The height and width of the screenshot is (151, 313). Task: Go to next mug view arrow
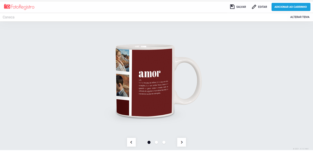[x=182, y=142]
